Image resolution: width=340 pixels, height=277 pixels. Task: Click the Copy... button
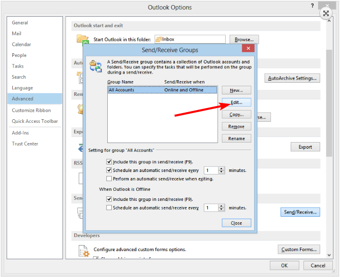[x=236, y=115]
